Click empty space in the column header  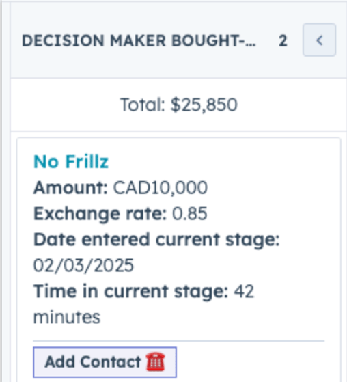point(179,67)
